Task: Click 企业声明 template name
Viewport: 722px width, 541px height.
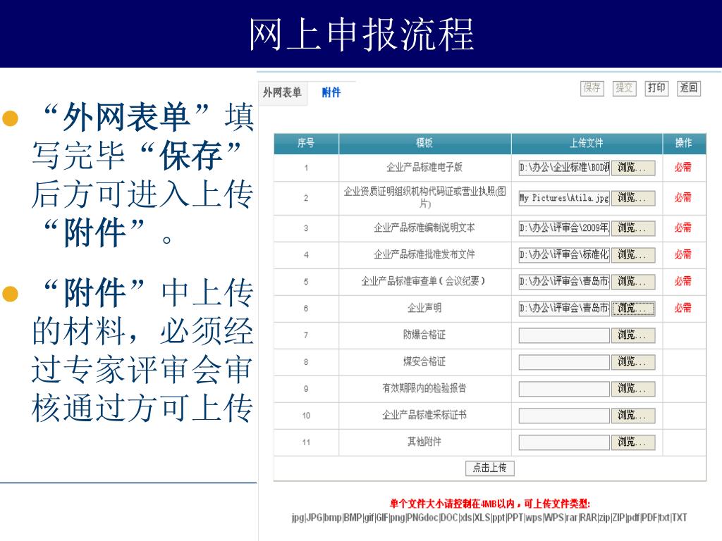Action: (x=424, y=308)
